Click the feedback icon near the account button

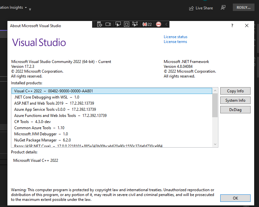(x=223, y=7)
